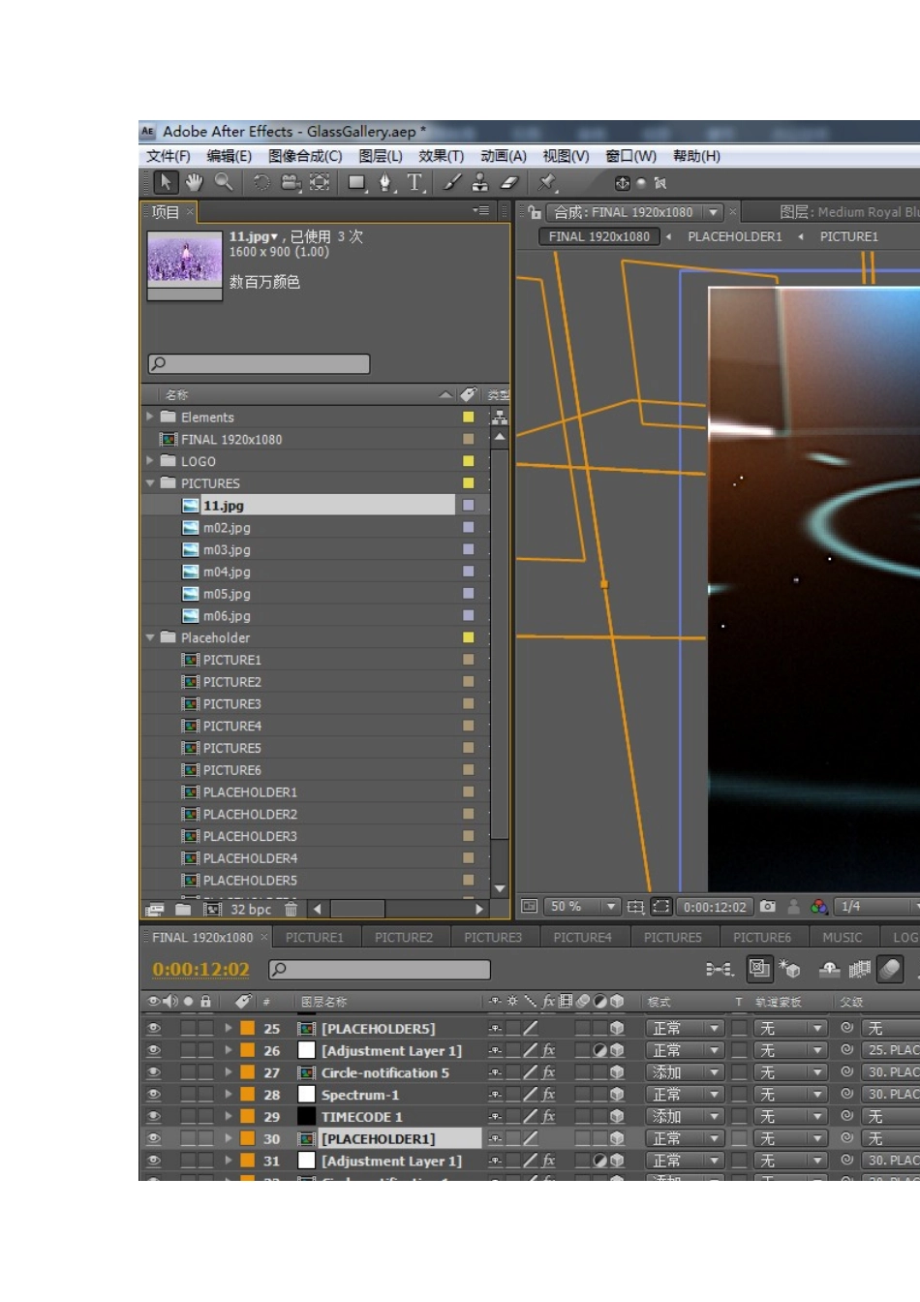Toggle visibility of Spectrum-1 layer
The image size is (920, 1302).
154,1095
